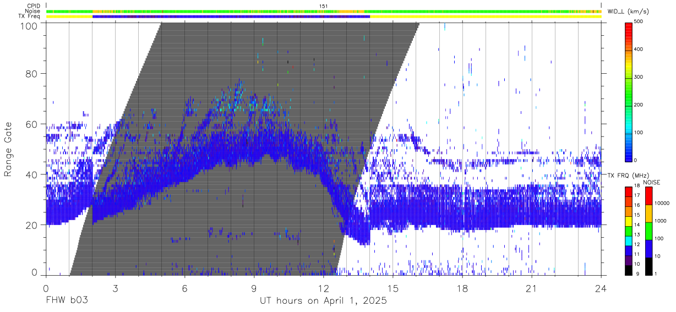Click the NOISE legend title
This screenshot has width=676, height=312.
pyautogui.click(x=652, y=182)
